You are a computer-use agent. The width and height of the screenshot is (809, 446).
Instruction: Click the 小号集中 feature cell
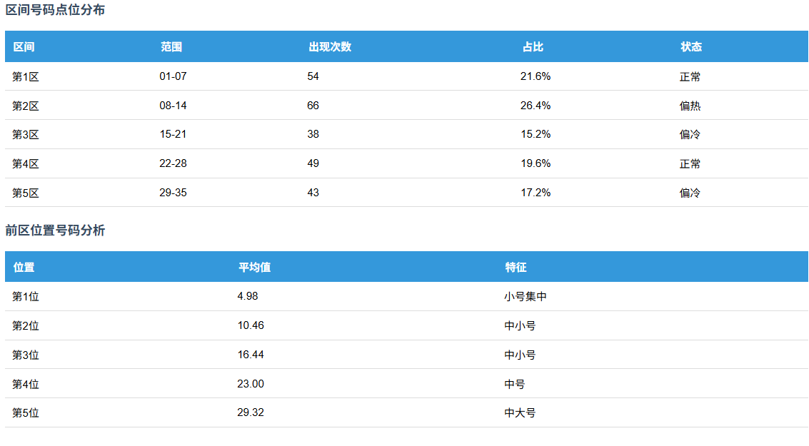click(525, 296)
